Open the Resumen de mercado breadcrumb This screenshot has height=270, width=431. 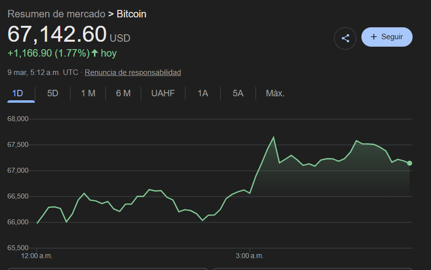coord(56,14)
